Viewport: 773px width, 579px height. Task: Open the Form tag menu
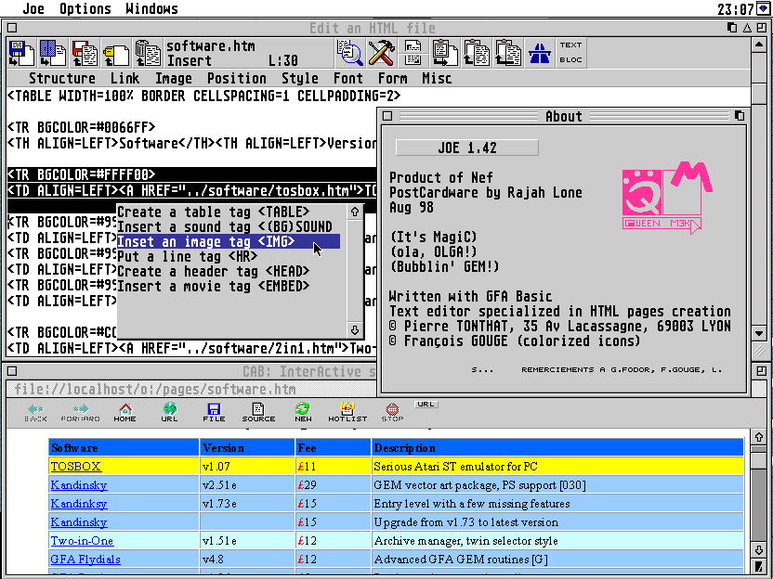point(392,78)
